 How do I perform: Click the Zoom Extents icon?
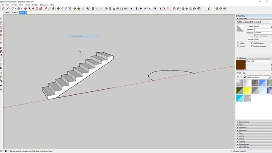70,8
